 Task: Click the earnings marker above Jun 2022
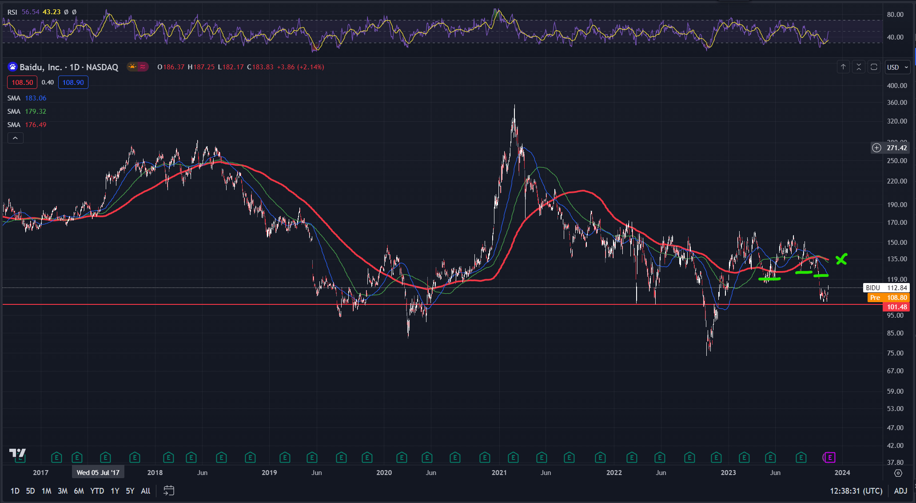[x=660, y=457]
